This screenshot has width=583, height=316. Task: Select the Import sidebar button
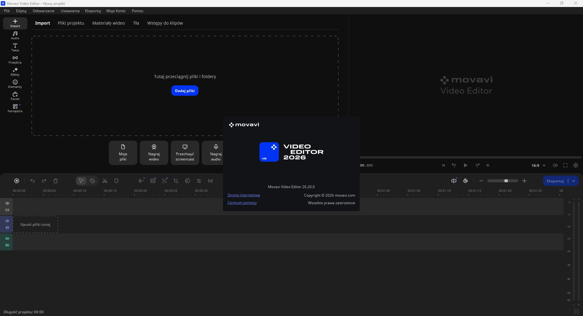(15, 23)
